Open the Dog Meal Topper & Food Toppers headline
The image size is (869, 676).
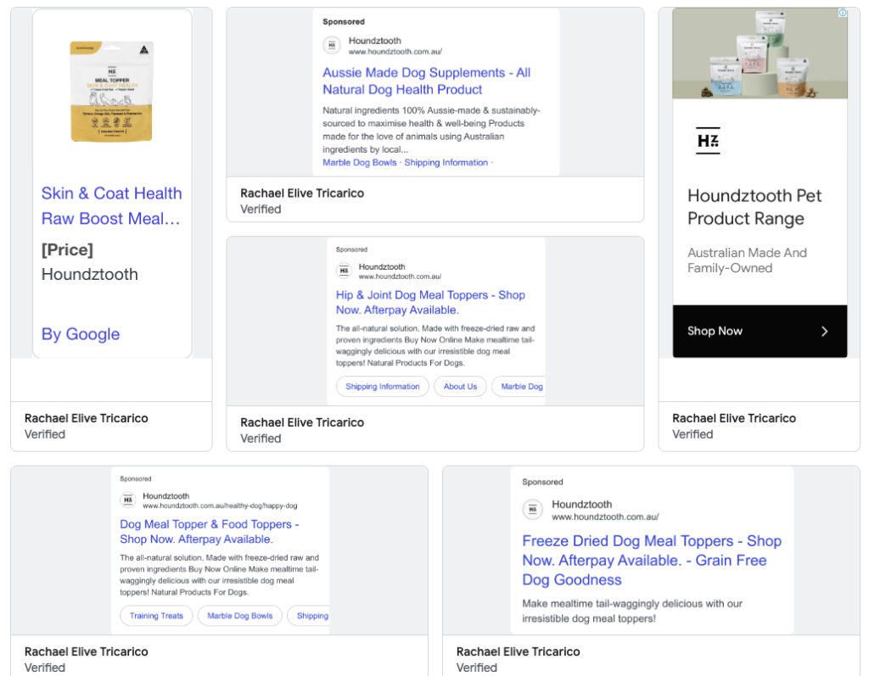tap(209, 532)
